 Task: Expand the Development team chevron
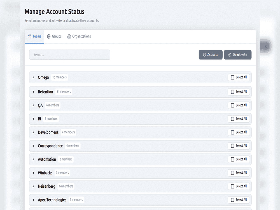(x=33, y=132)
